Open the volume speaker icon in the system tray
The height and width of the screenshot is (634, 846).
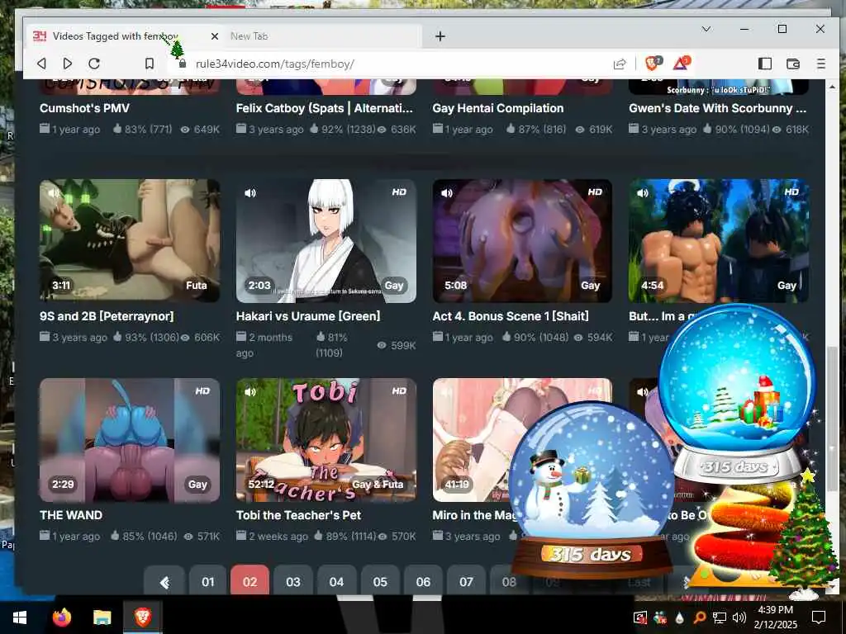739,617
